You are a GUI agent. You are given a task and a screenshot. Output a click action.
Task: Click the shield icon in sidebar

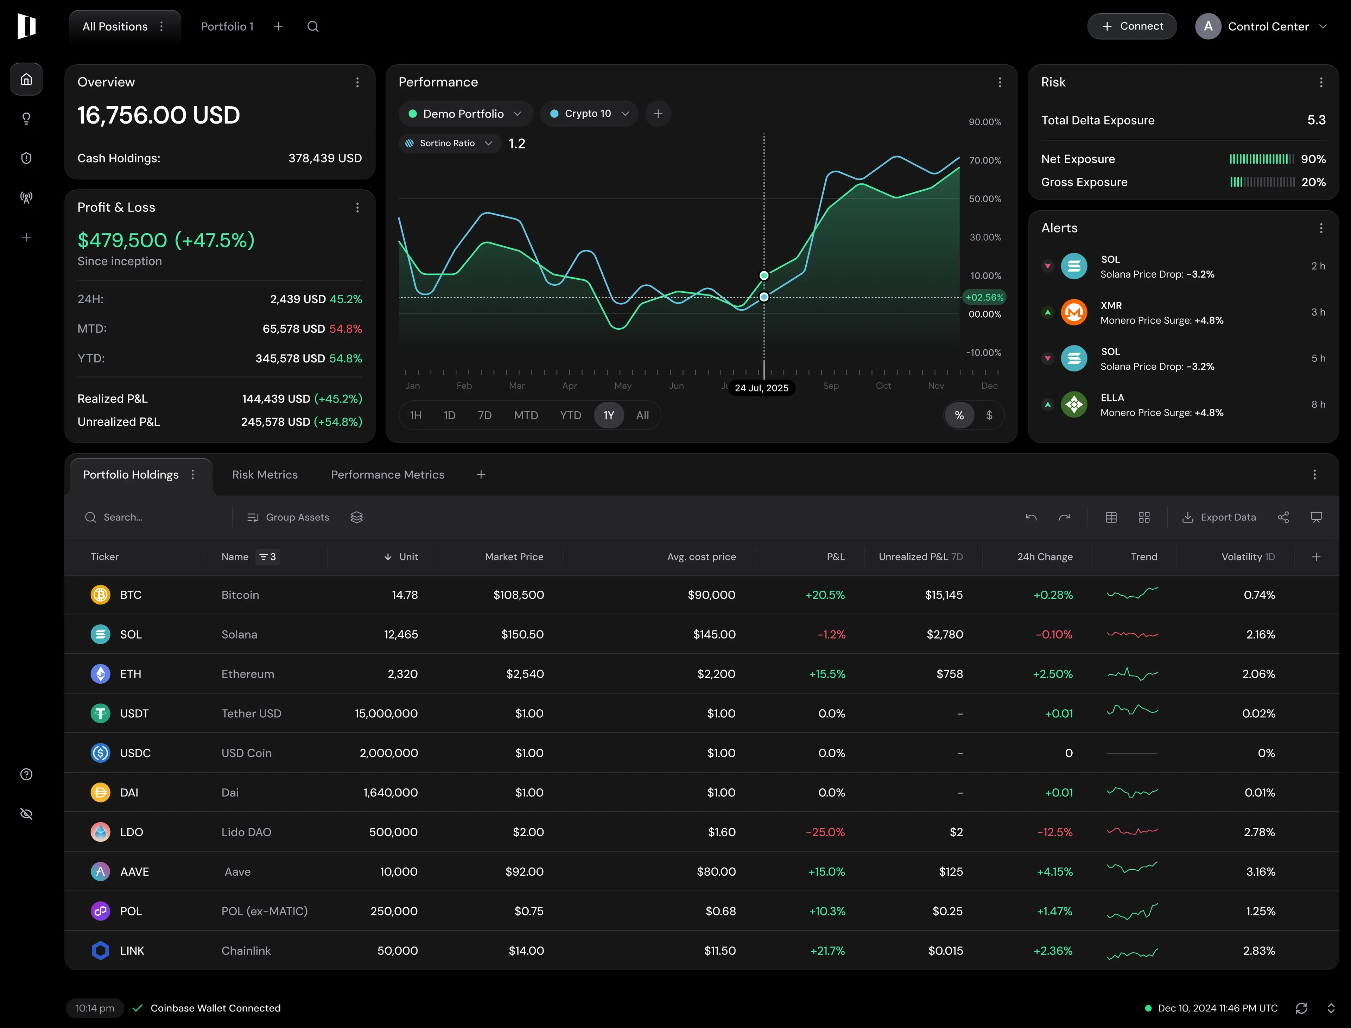pos(26,158)
